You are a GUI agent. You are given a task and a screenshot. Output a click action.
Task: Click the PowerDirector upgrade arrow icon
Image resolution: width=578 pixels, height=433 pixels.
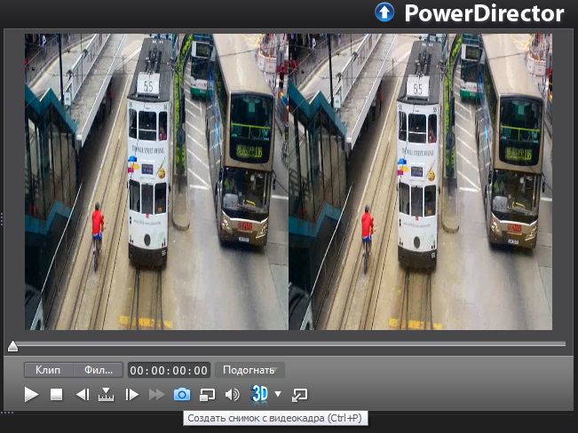click(384, 12)
